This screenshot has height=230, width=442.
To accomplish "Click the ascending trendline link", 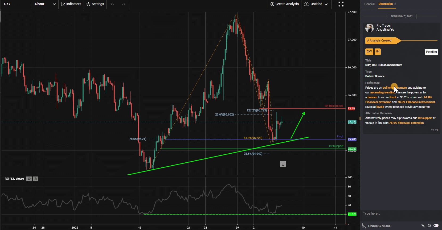I will coord(382,92).
